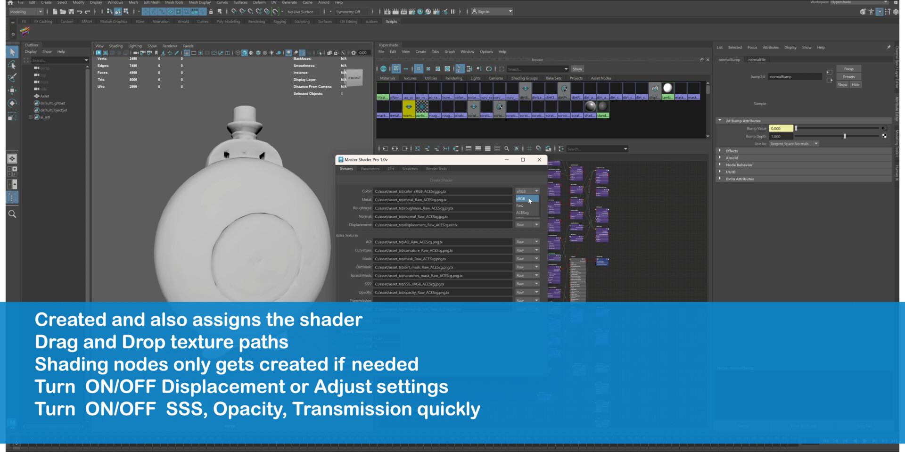905x452 pixels.
Task: Select Raw from the open sRGB dropdown
Action: (x=520, y=206)
